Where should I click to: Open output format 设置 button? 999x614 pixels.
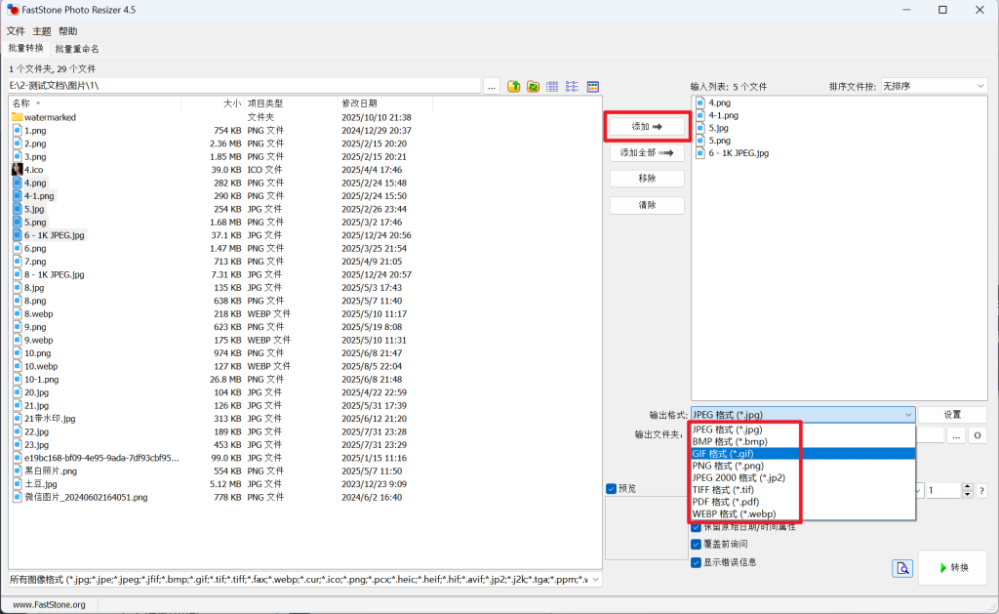pos(952,415)
